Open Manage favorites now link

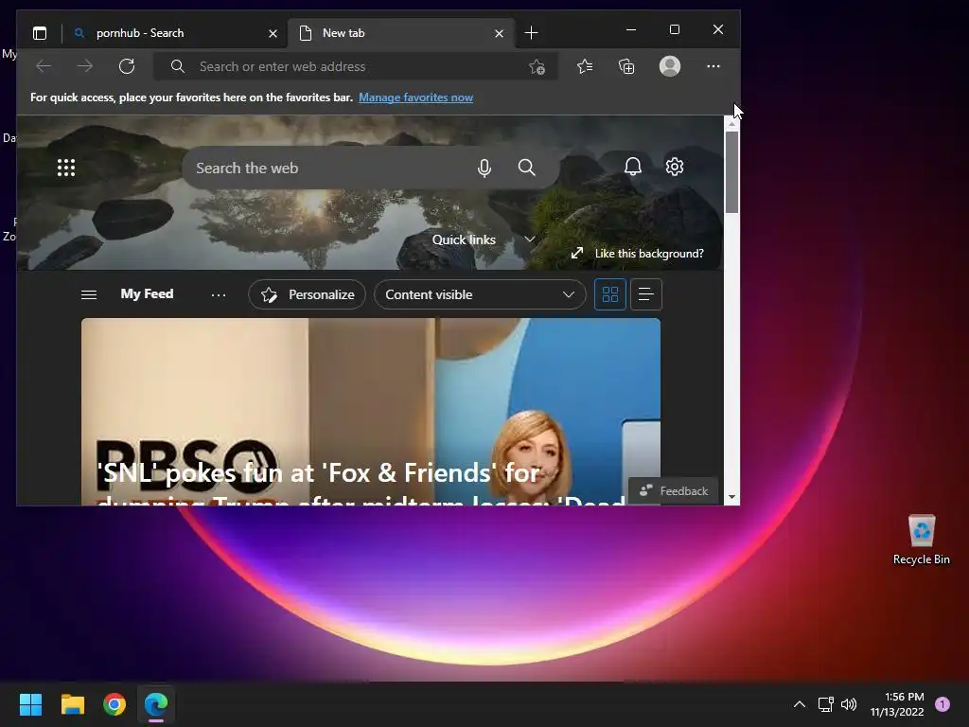pyautogui.click(x=416, y=98)
